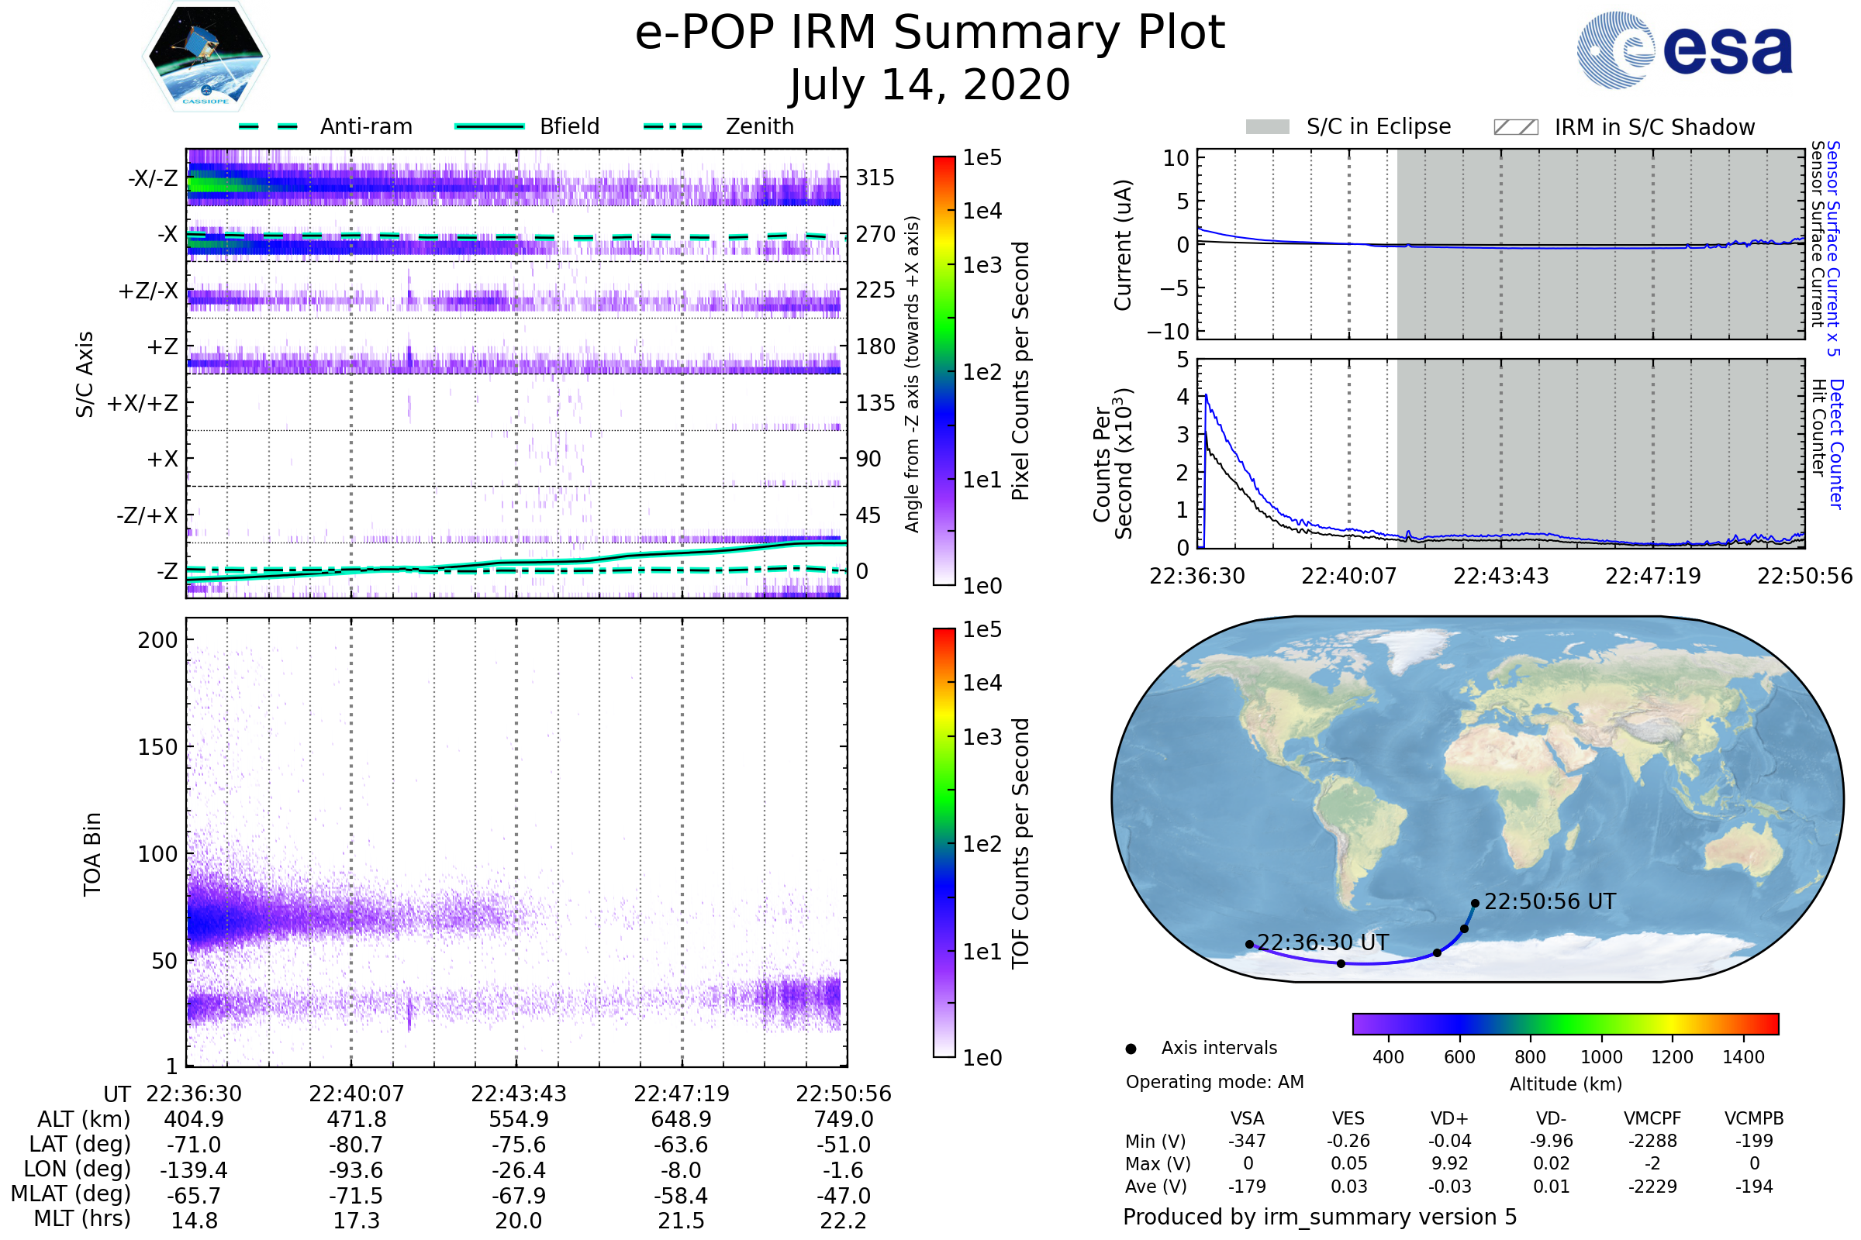The width and height of the screenshot is (1861, 1240).
Task: Click the CASSIOPE satellite mission logo
Action: click(x=205, y=57)
